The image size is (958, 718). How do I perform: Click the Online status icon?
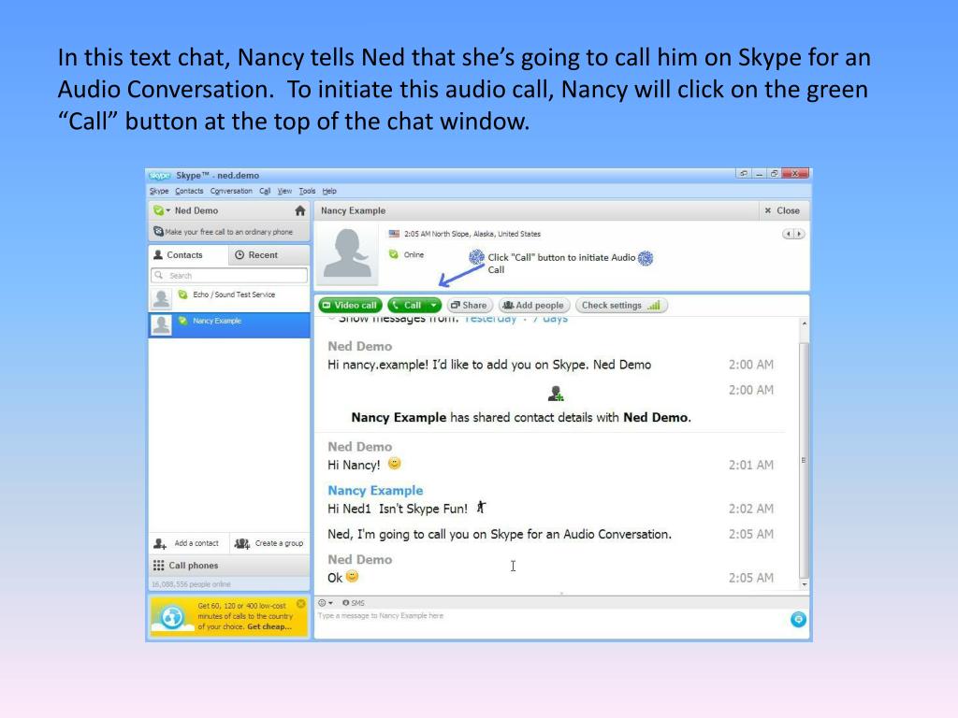point(394,254)
